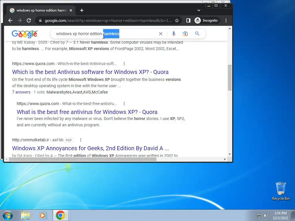Click the vertical scrollbar thumb

click(x=230, y=78)
